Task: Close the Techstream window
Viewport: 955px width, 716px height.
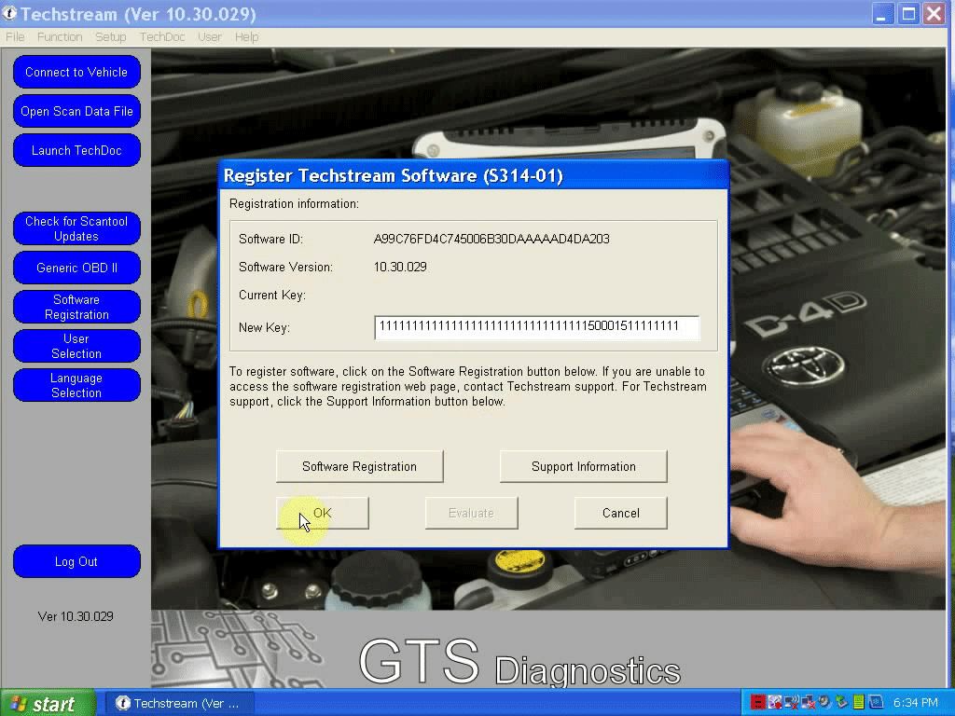Action: 934,13
